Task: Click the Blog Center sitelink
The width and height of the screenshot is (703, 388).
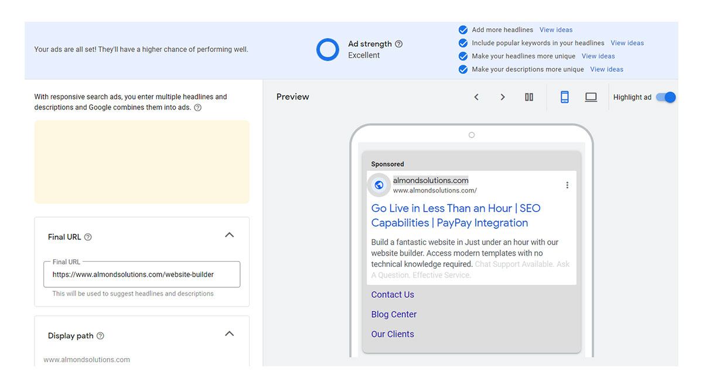Action: coord(394,314)
